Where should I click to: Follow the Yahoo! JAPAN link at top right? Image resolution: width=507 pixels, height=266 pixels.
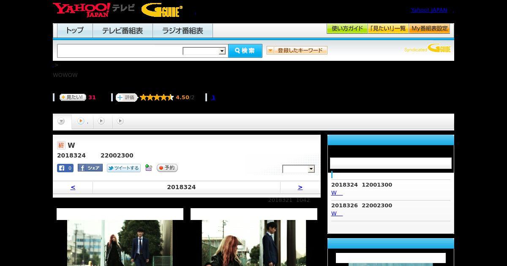point(429,10)
